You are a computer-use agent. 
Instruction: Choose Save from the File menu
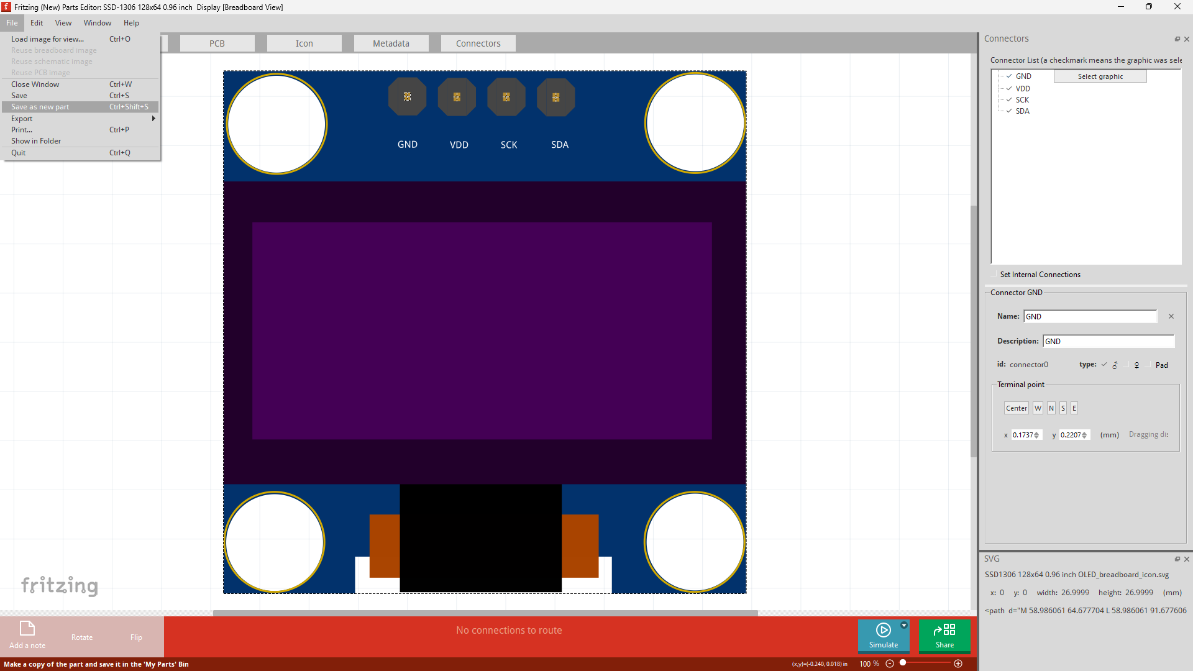80,96
